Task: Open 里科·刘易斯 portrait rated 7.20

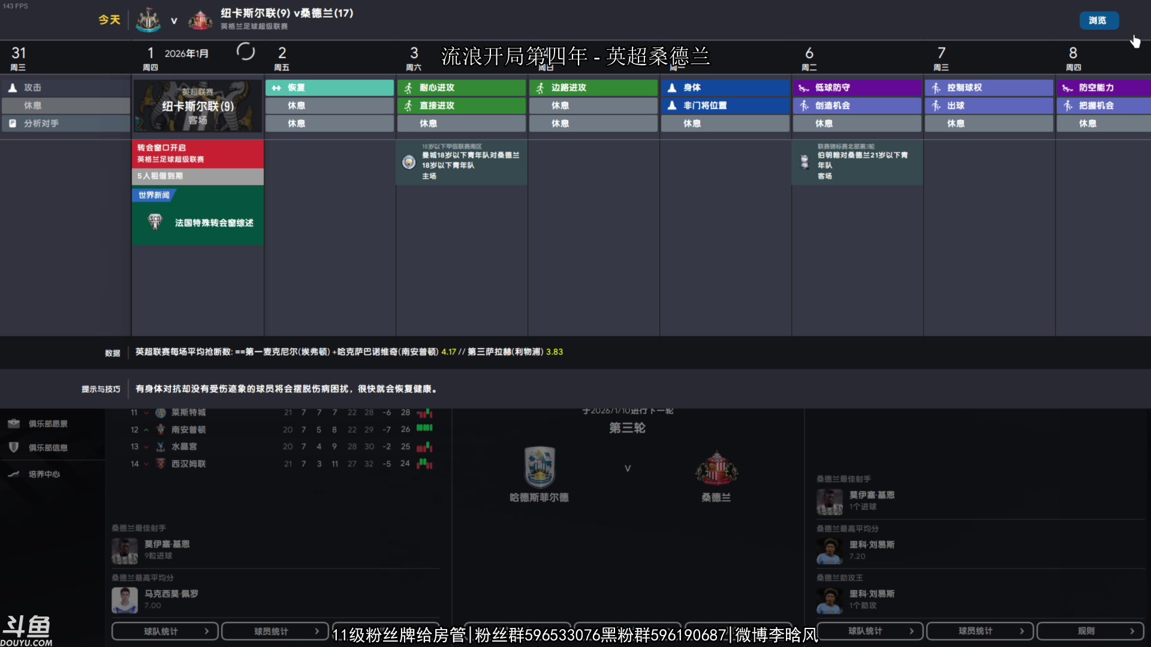Action: pyautogui.click(x=829, y=551)
